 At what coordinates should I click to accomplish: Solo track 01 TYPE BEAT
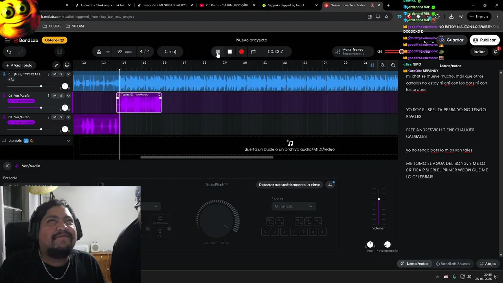(61, 74)
